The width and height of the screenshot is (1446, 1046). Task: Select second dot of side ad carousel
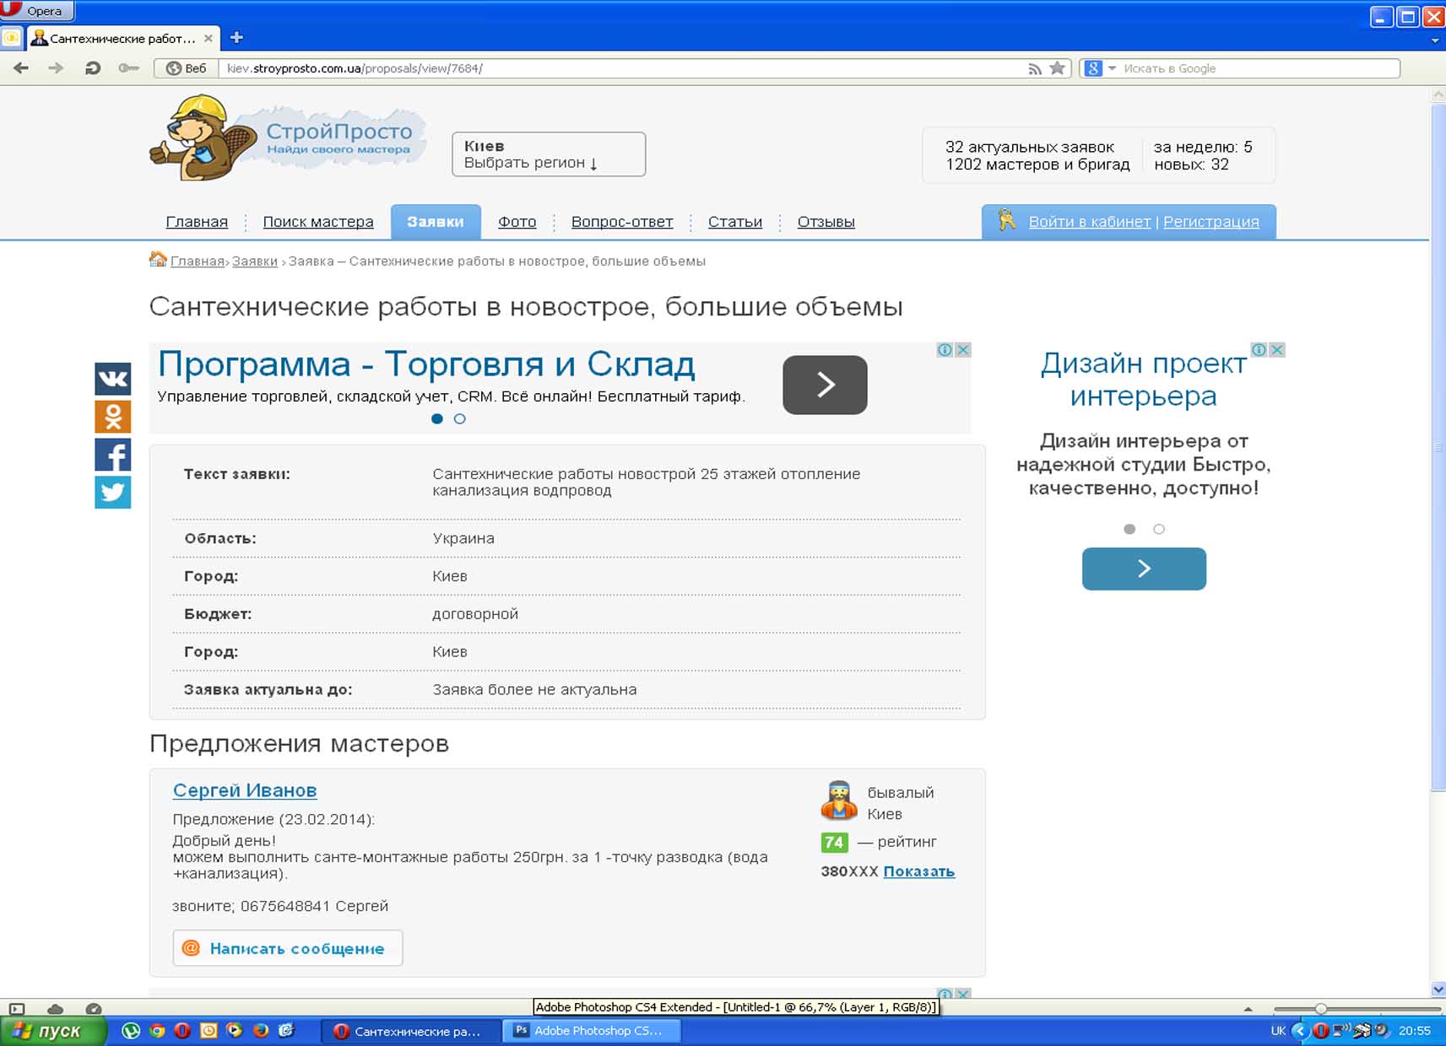click(x=1159, y=529)
